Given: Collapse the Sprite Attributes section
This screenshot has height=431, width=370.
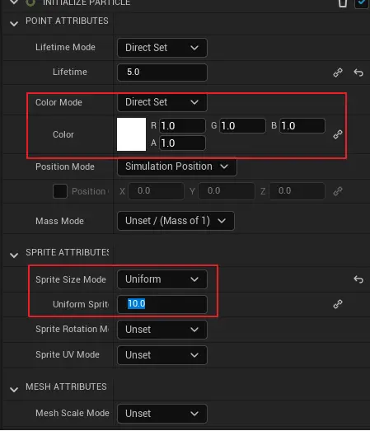Looking at the screenshot, I should click(x=14, y=255).
